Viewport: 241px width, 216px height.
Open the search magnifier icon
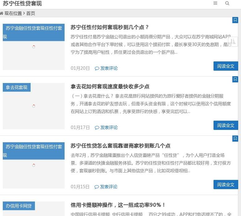click(227, 3)
